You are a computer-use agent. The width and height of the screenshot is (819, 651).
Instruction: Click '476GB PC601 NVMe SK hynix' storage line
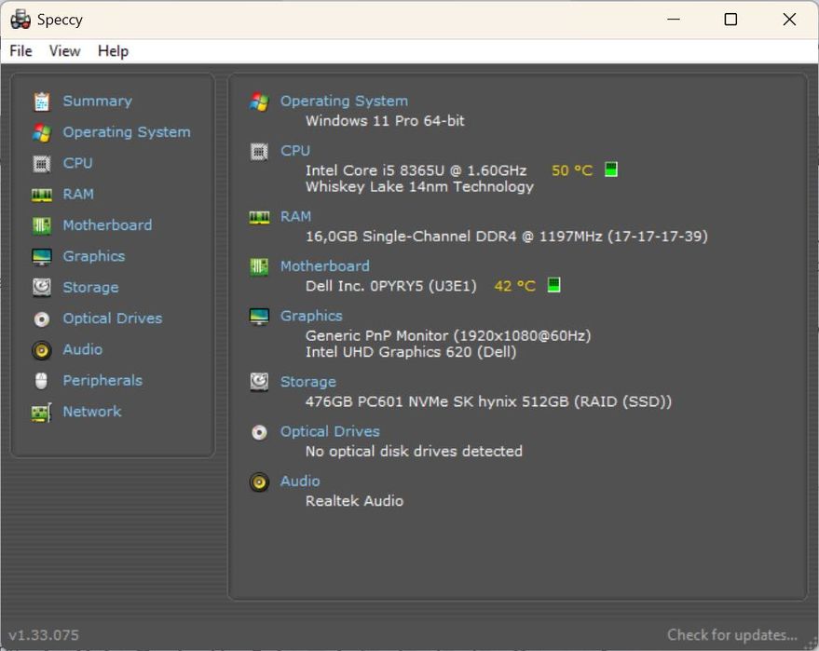pos(488,401)
